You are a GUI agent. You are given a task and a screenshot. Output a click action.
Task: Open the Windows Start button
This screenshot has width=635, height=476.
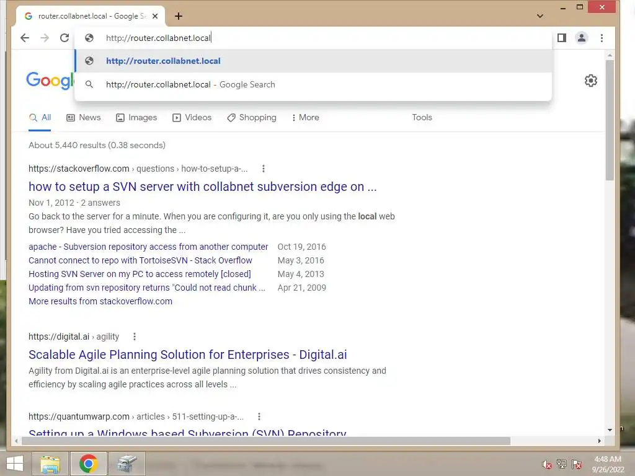point(15,464)
